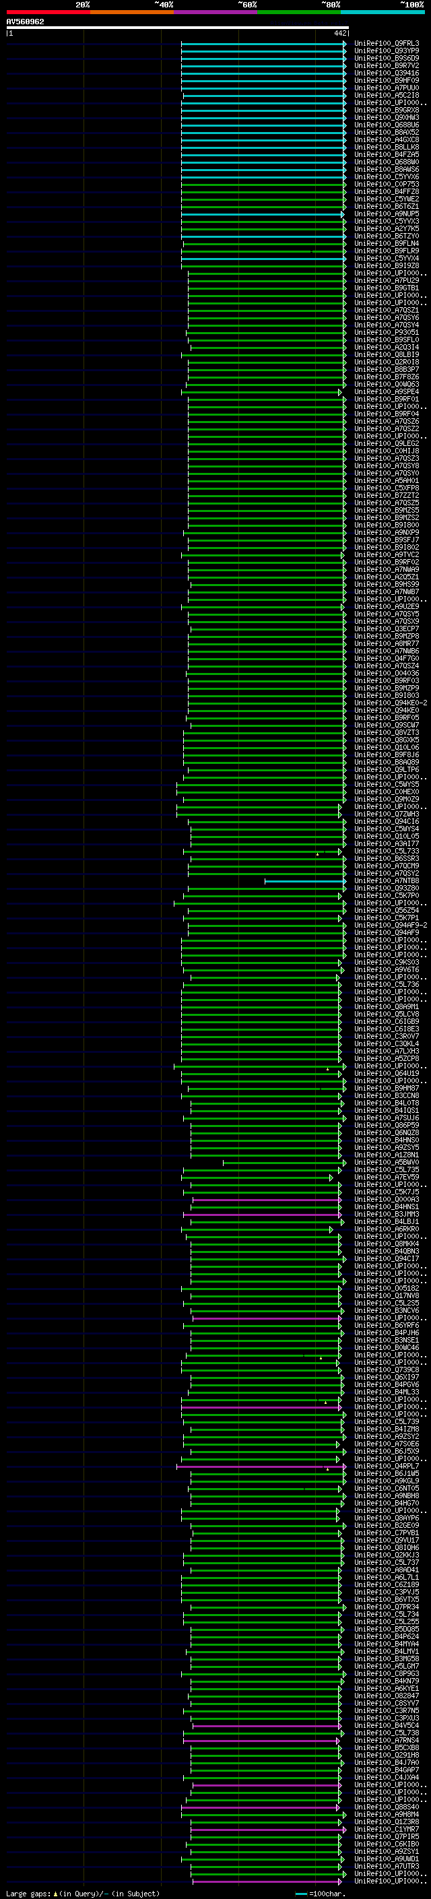Click the cyan 80–100% identity legend swatch
Screen dimensions: 431x1899
[383, 13]
